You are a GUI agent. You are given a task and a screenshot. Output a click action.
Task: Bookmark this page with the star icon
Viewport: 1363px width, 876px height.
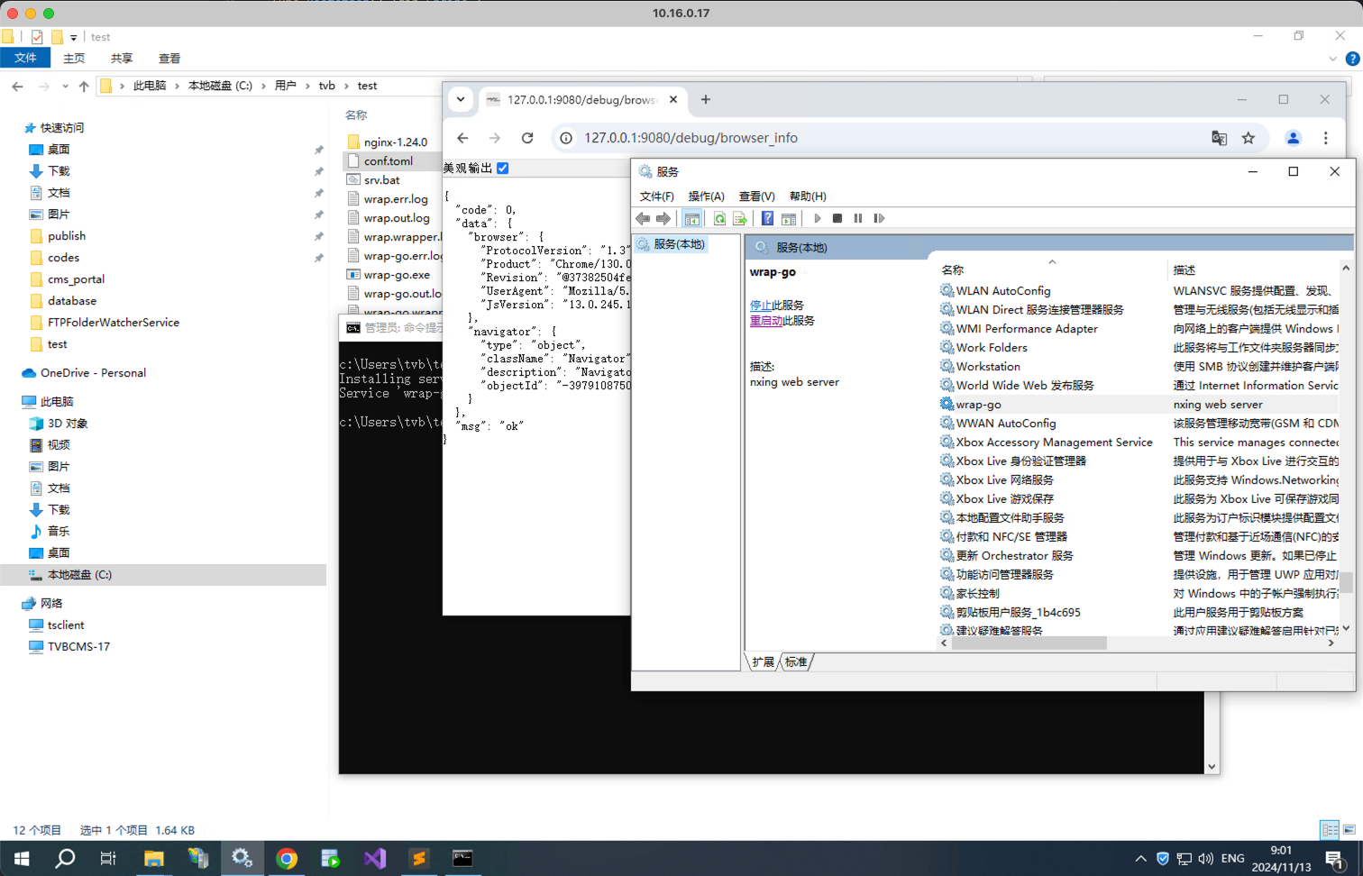point(1249,138)
